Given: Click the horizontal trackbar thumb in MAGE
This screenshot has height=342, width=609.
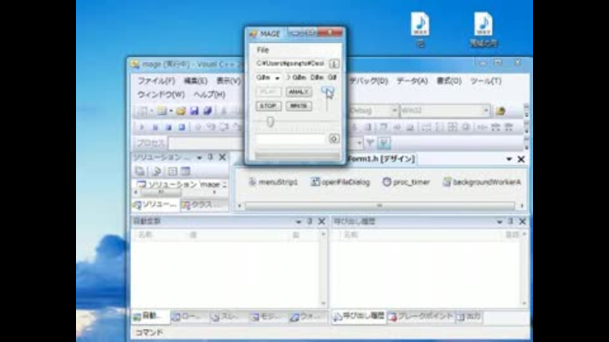Looking at the screenshot, I should click(270, 122).
